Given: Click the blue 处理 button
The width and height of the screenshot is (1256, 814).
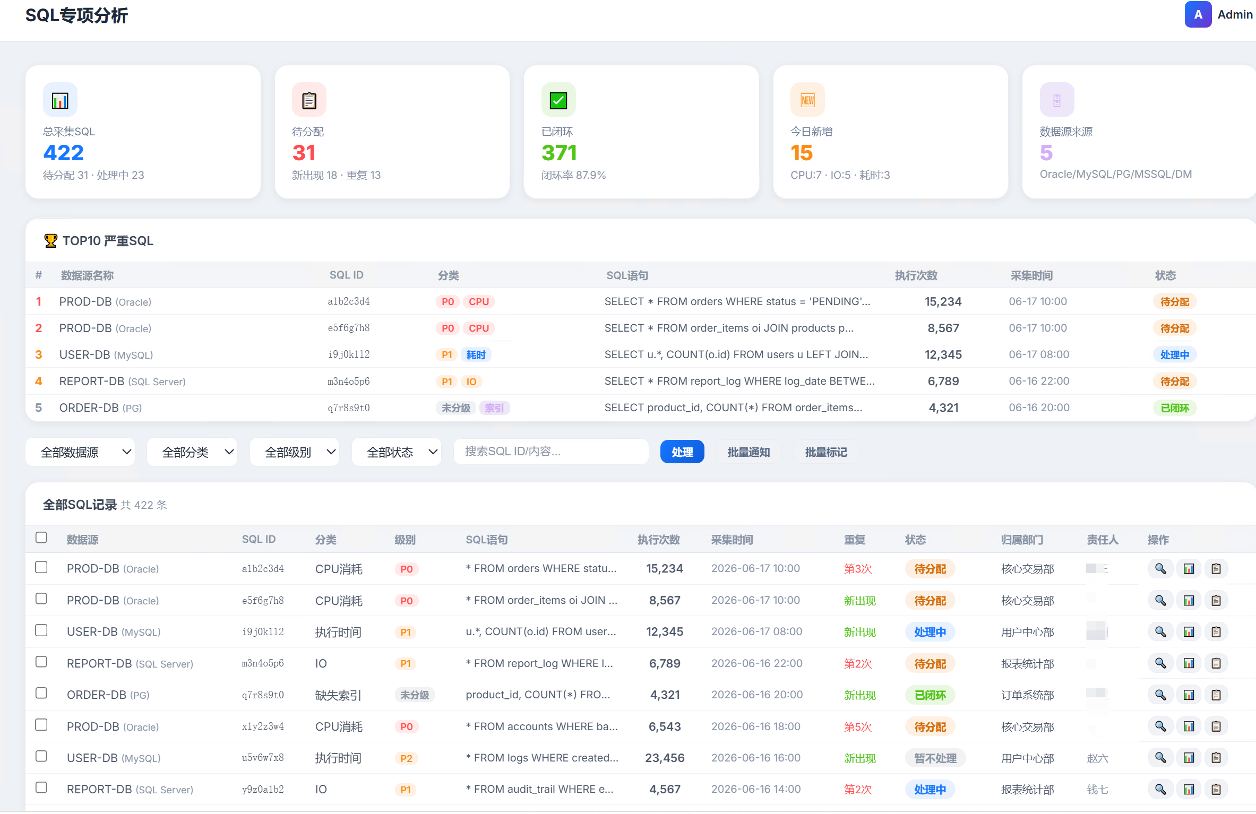Looking at the screenshot, I should [682, 452].
